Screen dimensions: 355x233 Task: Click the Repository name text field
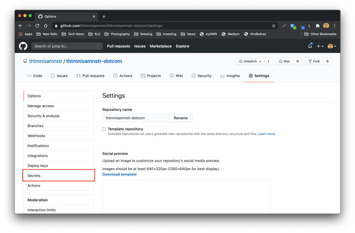(x=135, y=118)
